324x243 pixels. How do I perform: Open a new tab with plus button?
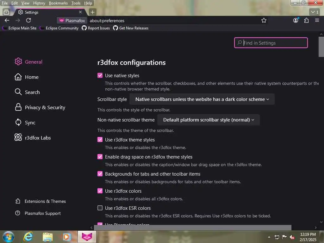(x=93, y=12)
